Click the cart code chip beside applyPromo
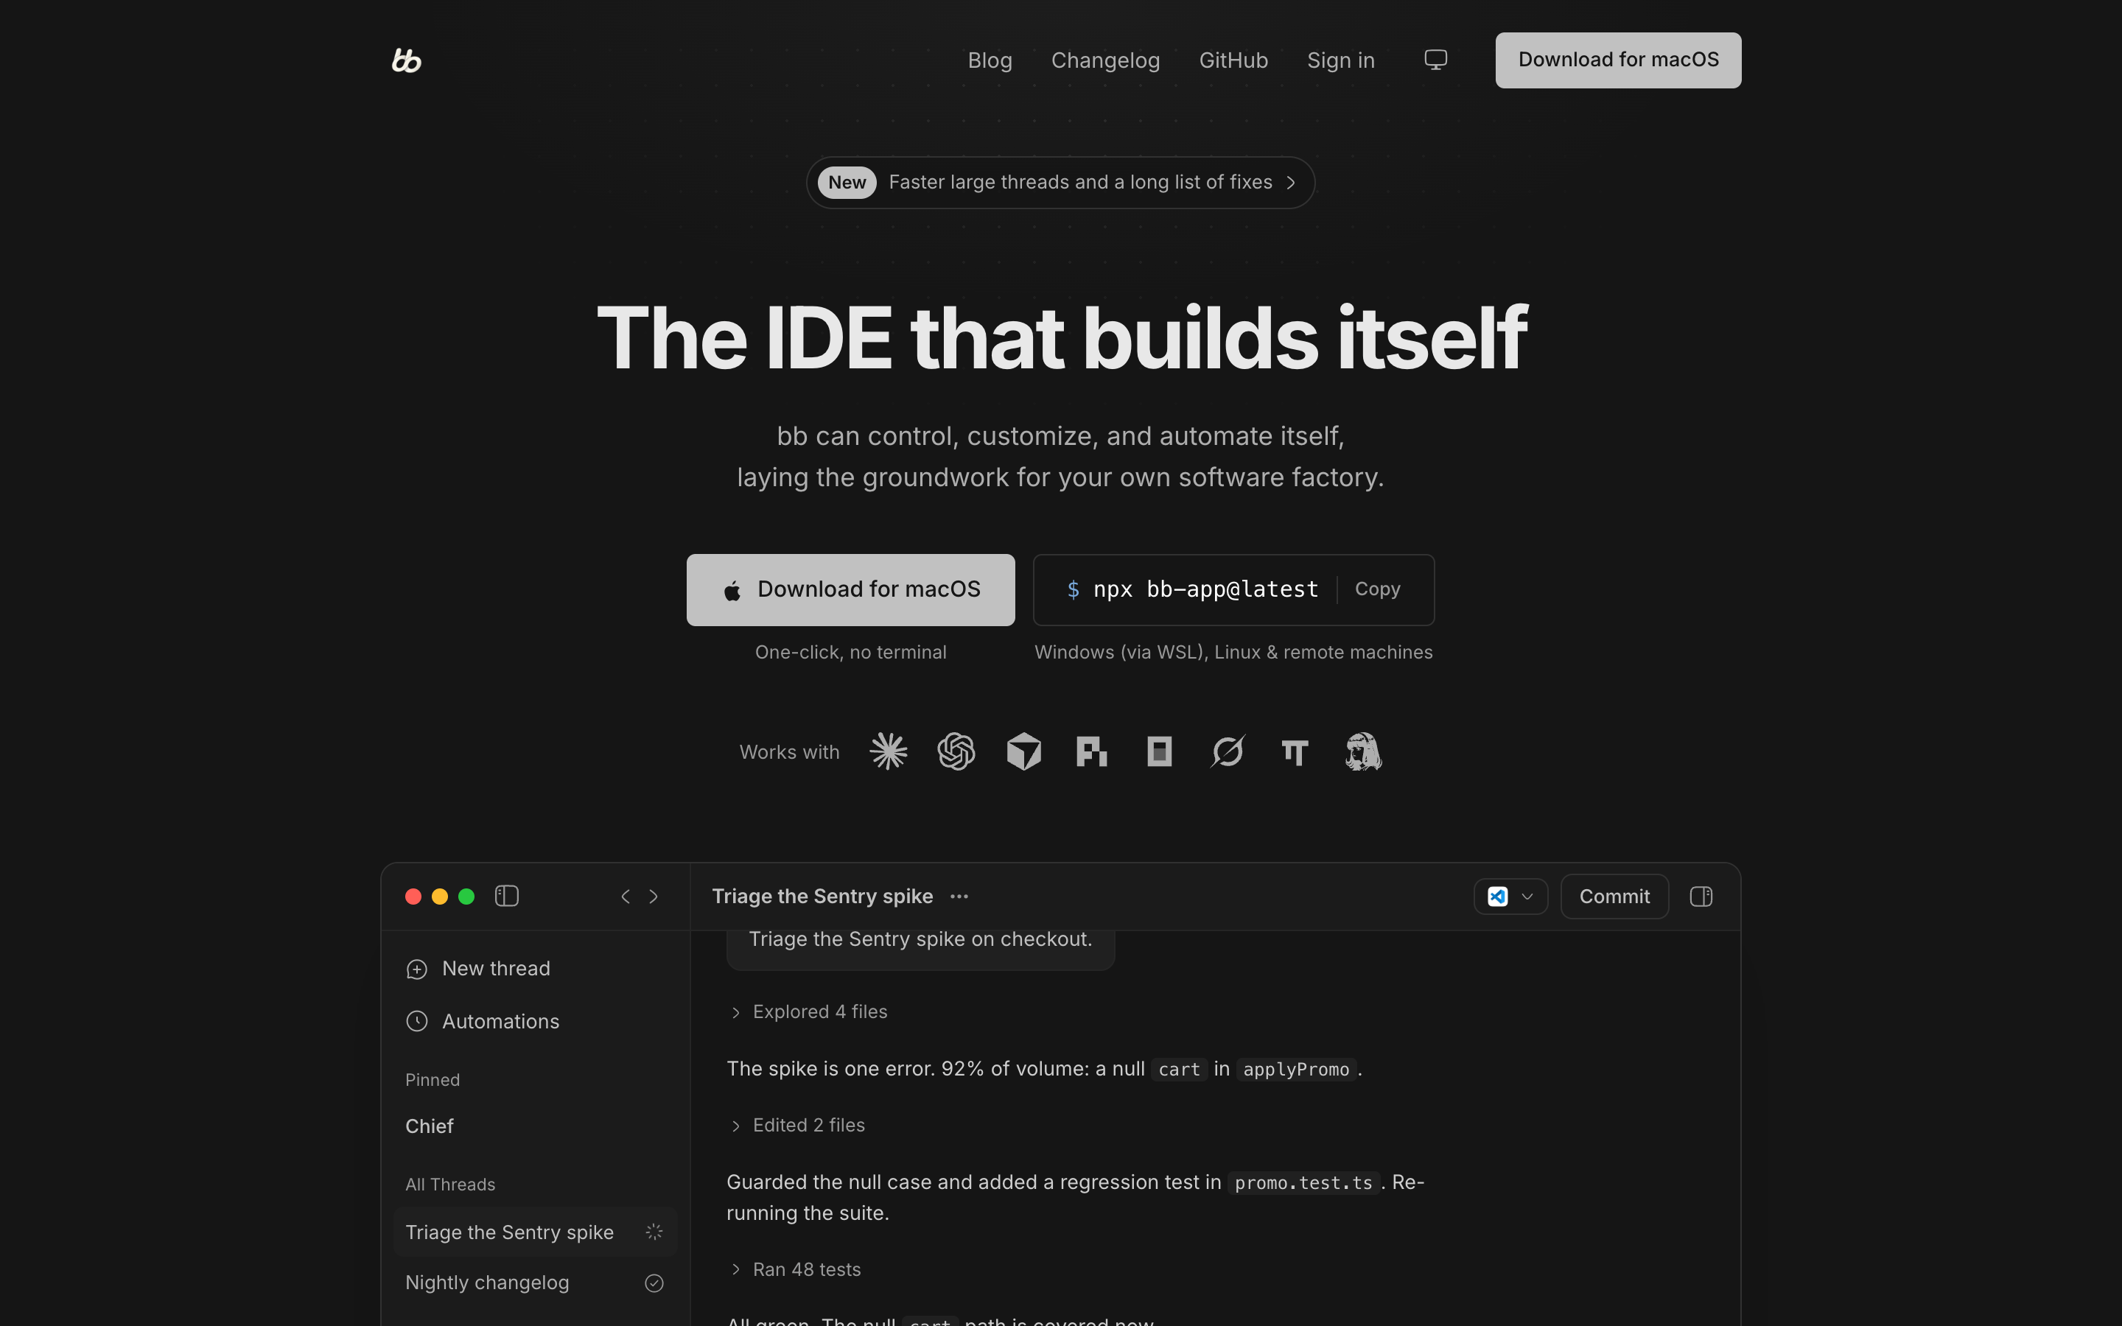Screen dimensions: 2122x1326 [x=1180, y=1070]
